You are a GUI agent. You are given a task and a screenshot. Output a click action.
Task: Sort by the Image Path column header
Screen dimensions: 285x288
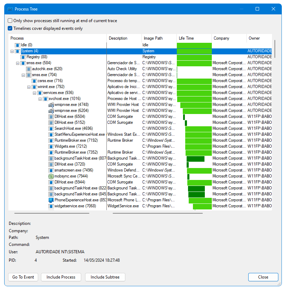(159, 38)
